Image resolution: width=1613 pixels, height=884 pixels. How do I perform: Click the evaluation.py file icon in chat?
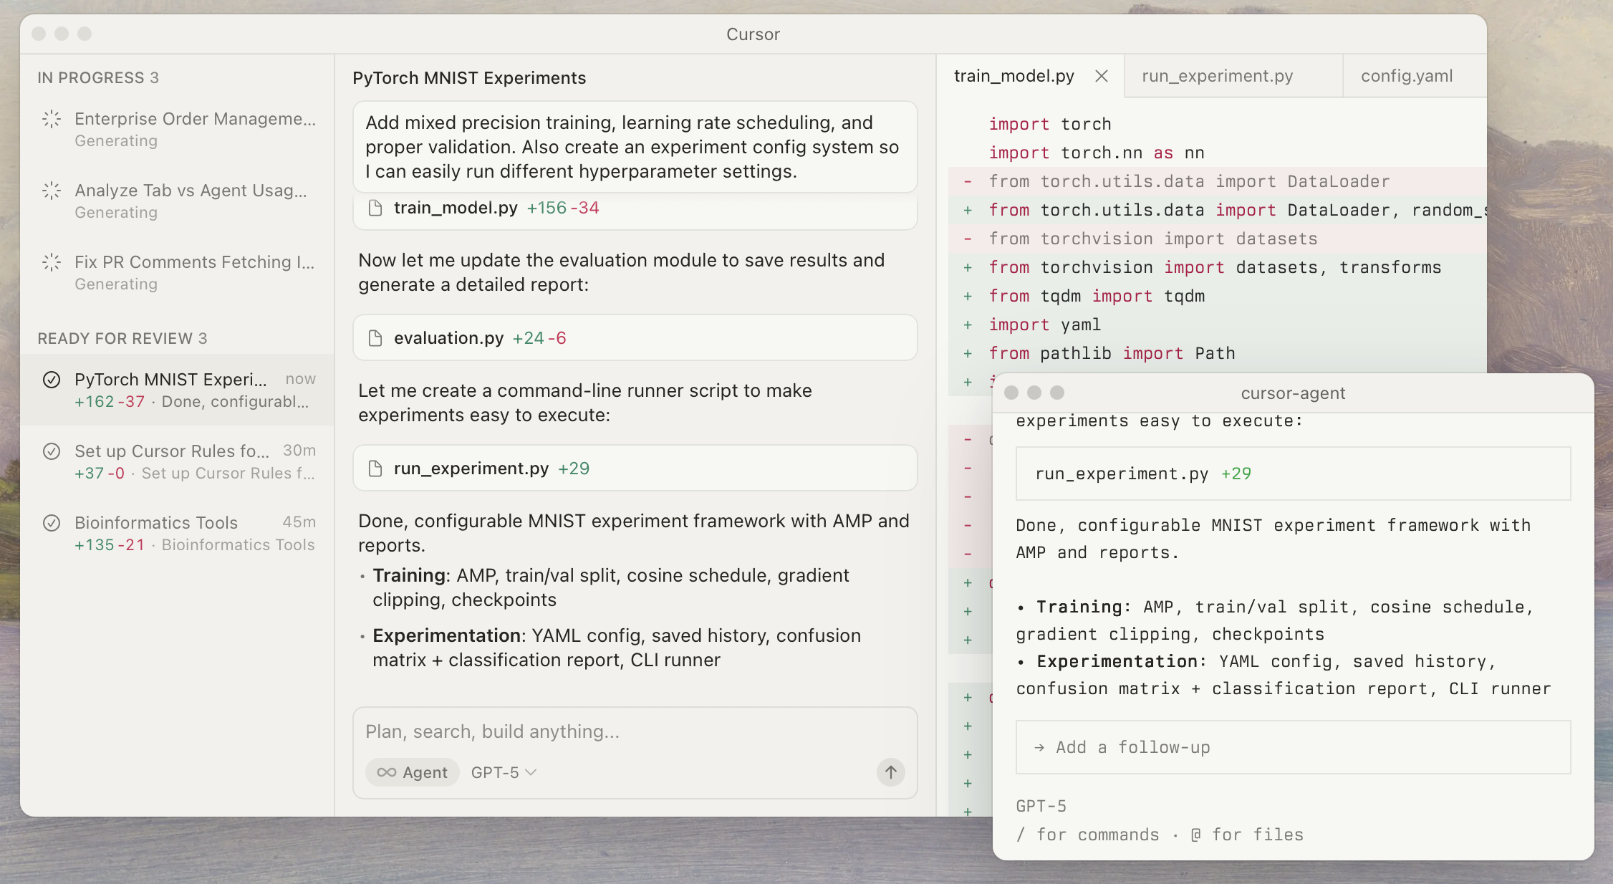tap(375, 338)
